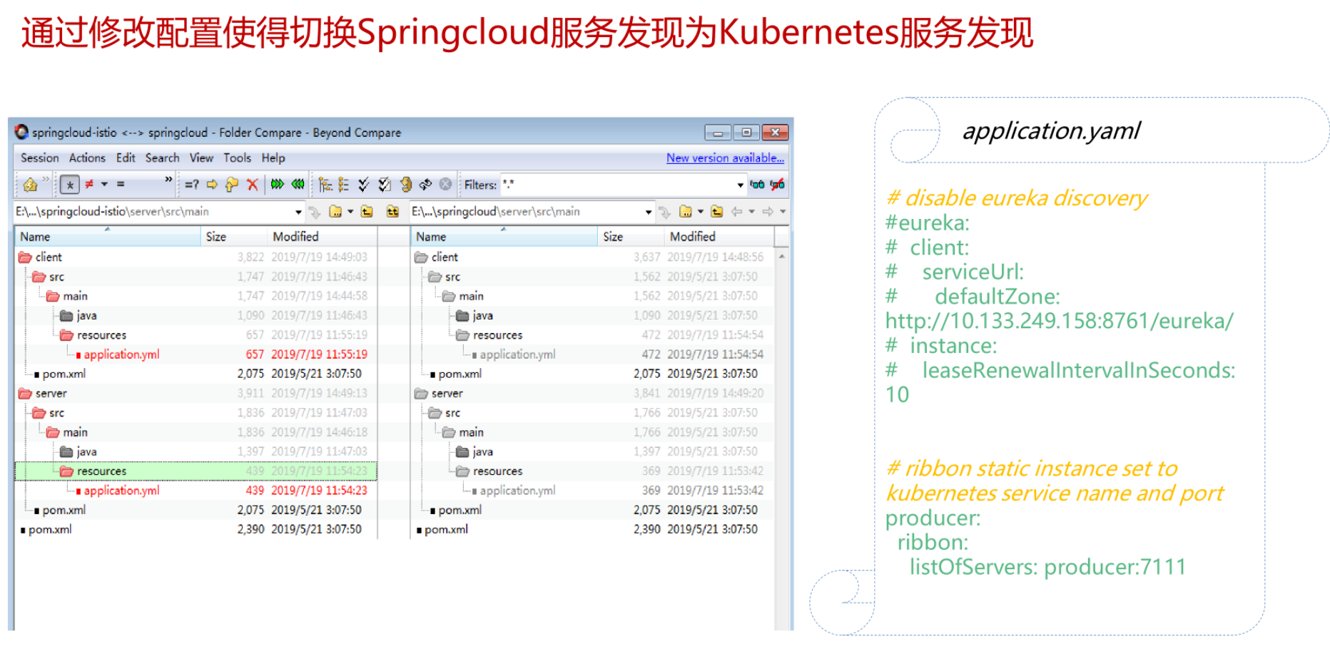This screenshot has height=654, width=1330.
Task: Open the Forward history dropdown arrow
Action: [783, 212]
